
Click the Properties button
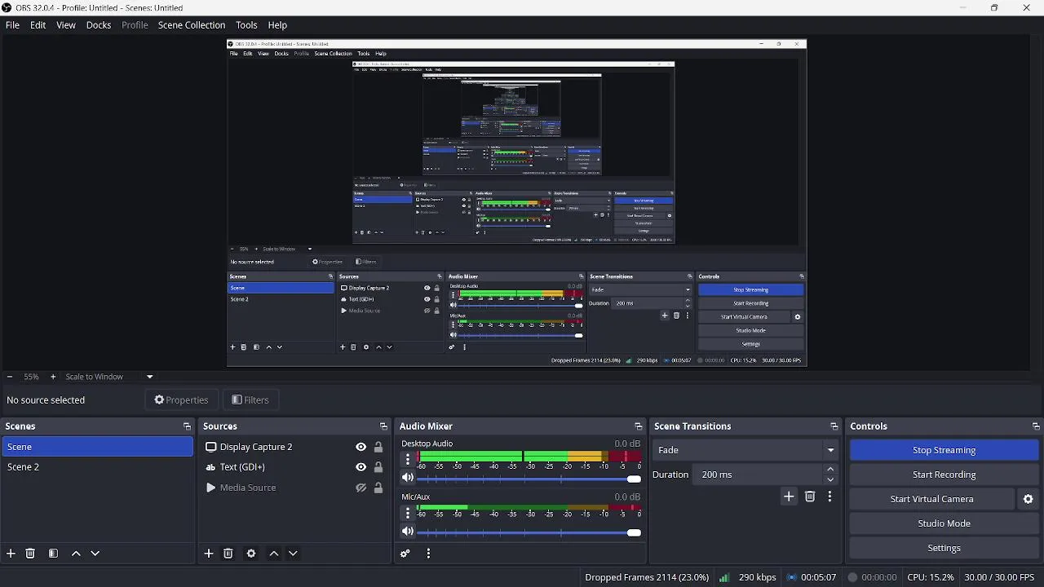click(x=182, y=400)
